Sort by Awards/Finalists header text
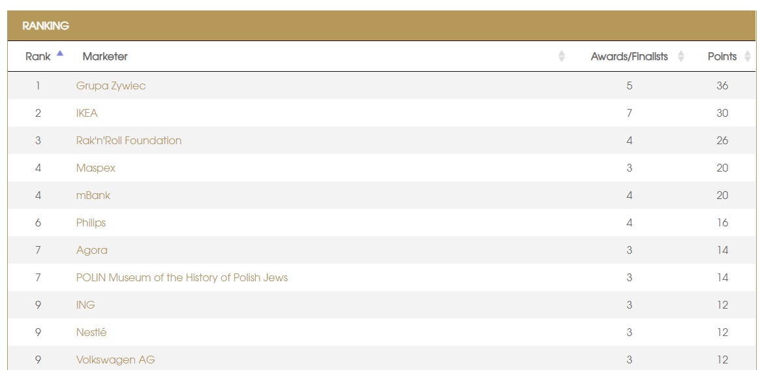Screen dimensions: 760x370 629,57
